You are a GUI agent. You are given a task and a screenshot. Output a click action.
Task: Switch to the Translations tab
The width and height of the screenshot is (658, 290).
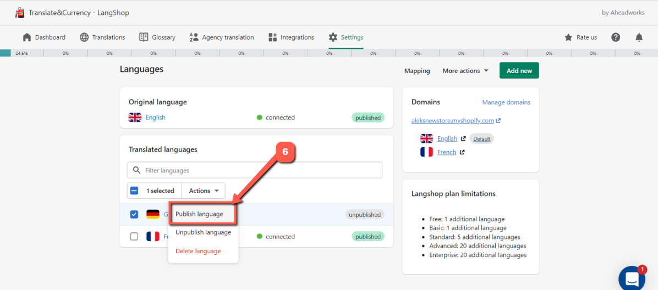(x=102, y=37)
